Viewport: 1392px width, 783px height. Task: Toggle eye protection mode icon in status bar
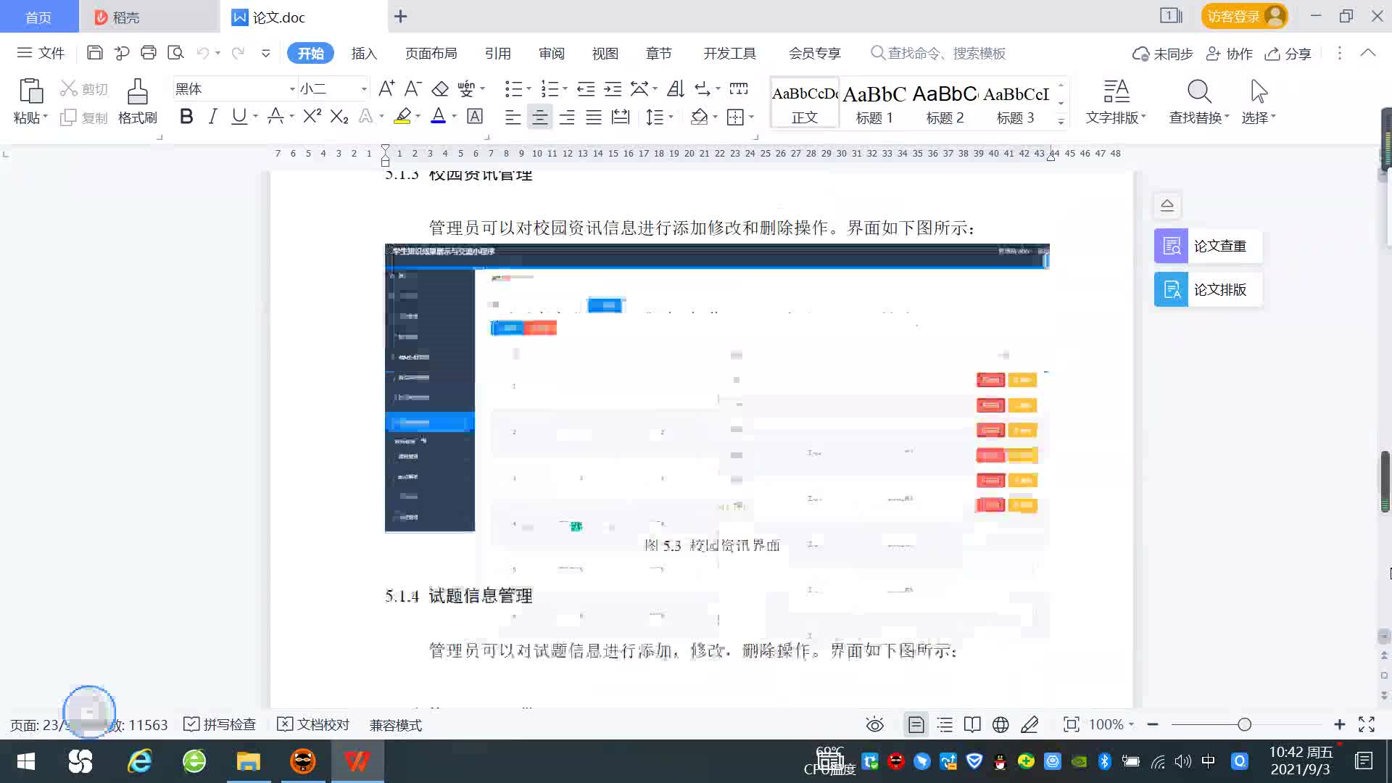[x=874, y=724]
